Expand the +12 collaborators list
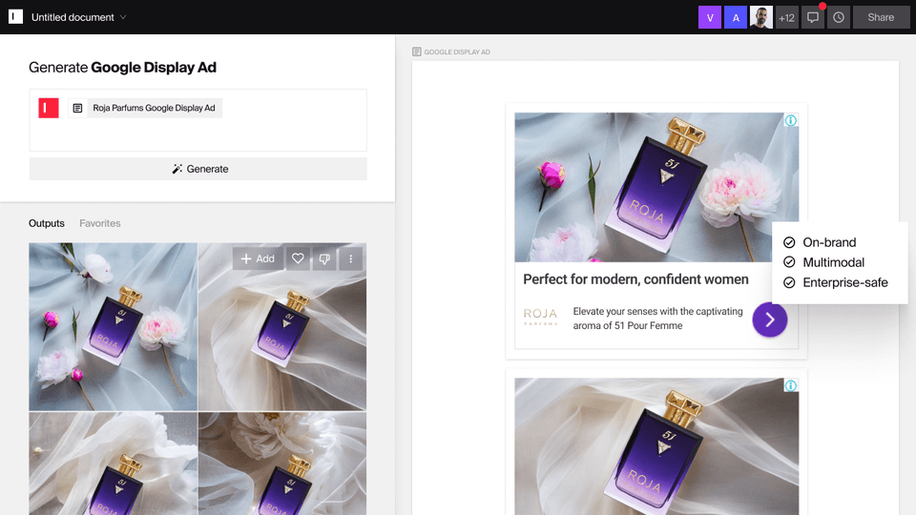This screenshot has width=916, height=515. point(787,17)
